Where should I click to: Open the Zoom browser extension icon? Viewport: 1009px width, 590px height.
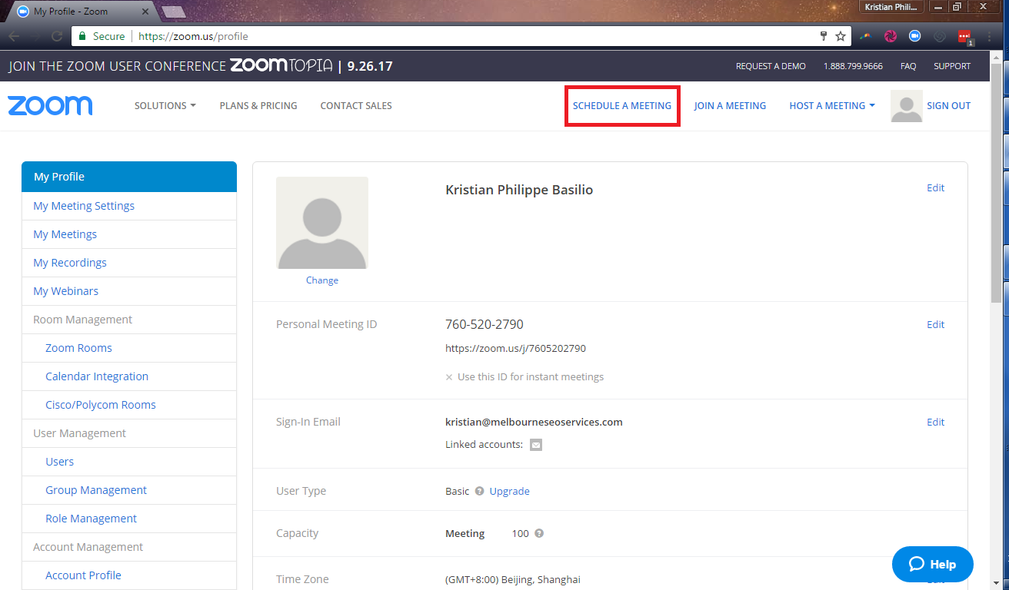(915, 36)
